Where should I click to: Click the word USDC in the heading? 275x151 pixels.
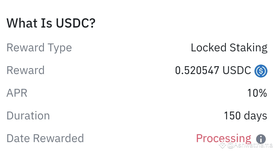76,23
